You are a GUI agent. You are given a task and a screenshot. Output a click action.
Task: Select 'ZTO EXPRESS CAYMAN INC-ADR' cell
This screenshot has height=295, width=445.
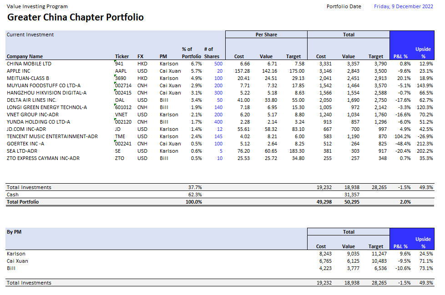pyautogui.click(x=43, y=158)
